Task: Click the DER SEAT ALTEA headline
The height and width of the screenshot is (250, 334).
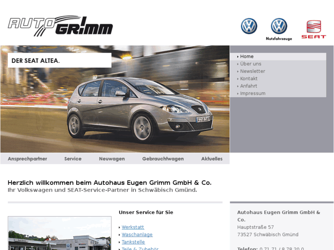Action: tap(35, 61)
